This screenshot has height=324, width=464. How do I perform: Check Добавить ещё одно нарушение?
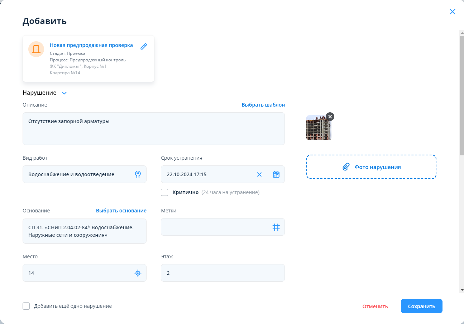[26, 306]
